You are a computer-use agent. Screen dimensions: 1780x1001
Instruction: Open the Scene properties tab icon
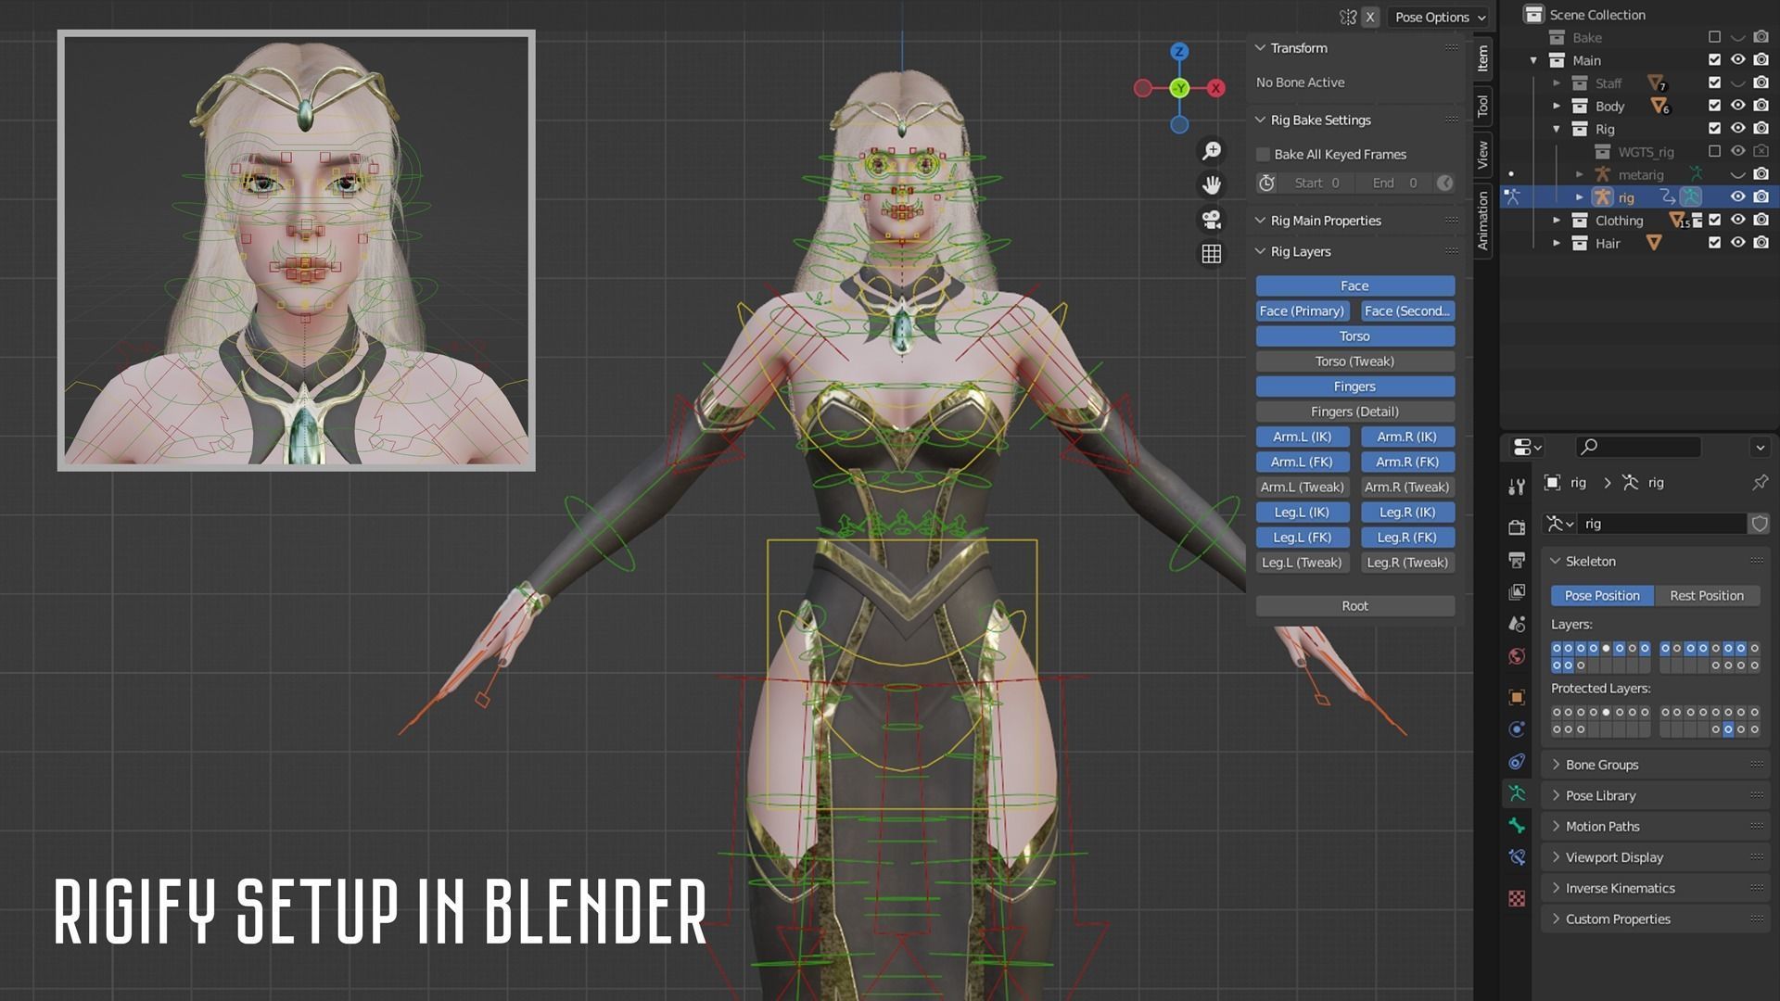point(1517,624)
